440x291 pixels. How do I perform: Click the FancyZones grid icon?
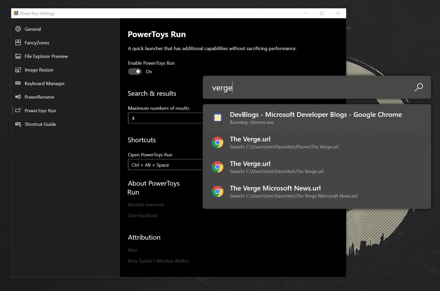pos(18,43)
